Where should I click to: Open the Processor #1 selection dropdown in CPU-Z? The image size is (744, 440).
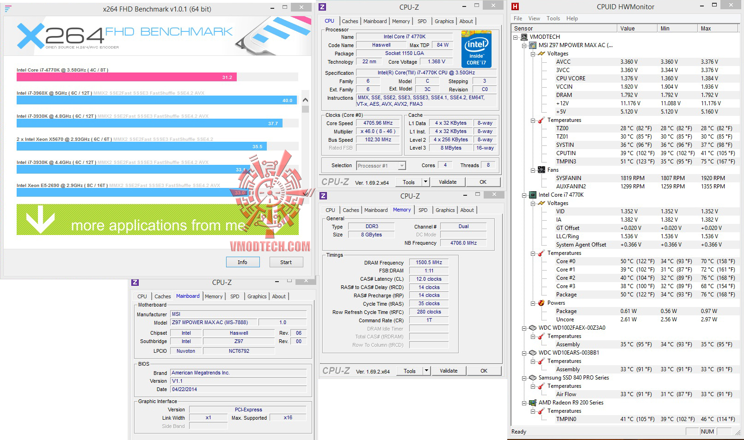pos(402,166)
